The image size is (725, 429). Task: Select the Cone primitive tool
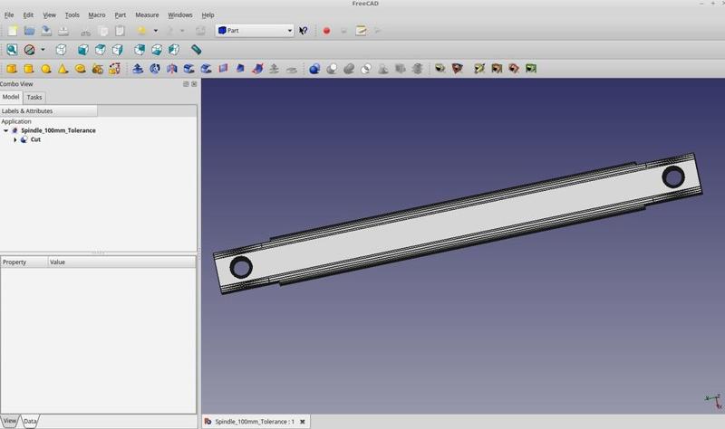pyautogui.click(x=63, y=69)
